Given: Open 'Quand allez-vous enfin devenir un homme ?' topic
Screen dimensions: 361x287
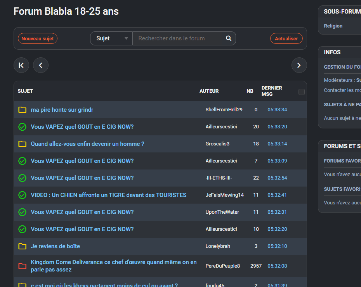Looking at the screenshot, I should [x=87, y=144].
